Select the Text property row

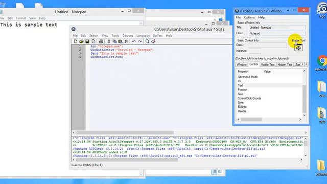pyautogui.click(x=269, y=85)
